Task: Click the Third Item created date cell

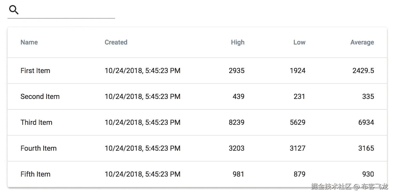Action: point(142,122)
